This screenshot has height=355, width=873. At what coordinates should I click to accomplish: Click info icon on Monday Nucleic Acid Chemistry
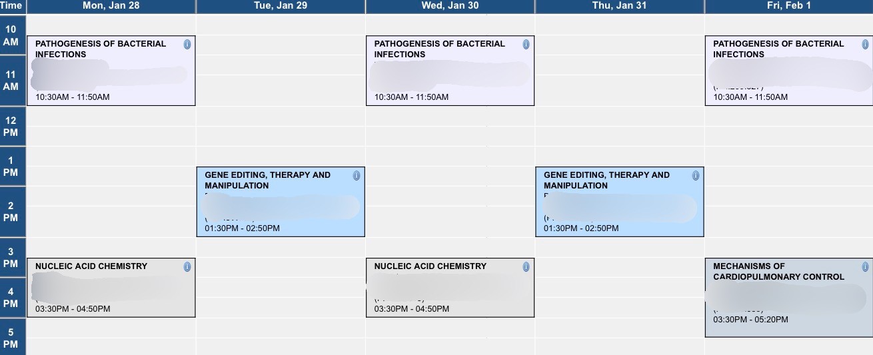pos(187,266)
